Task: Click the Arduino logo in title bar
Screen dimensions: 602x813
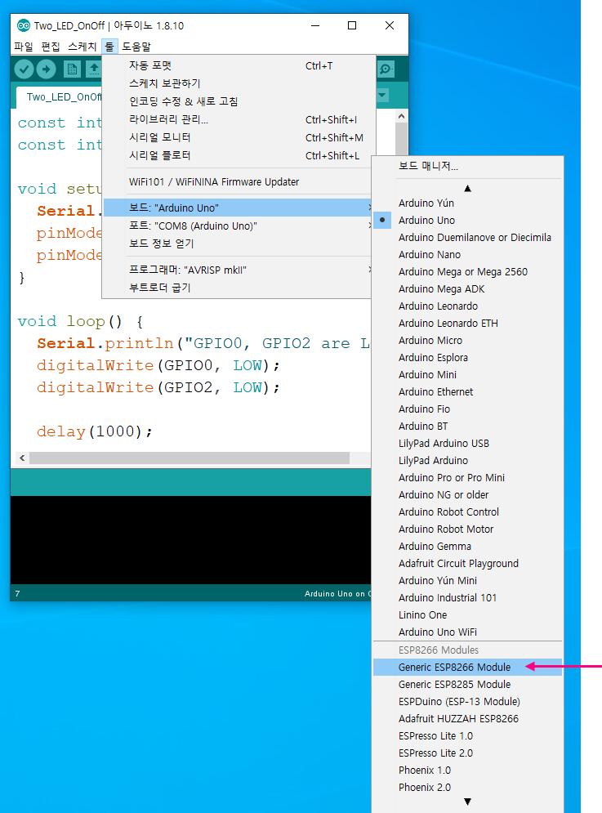Action: coord(24,25)
